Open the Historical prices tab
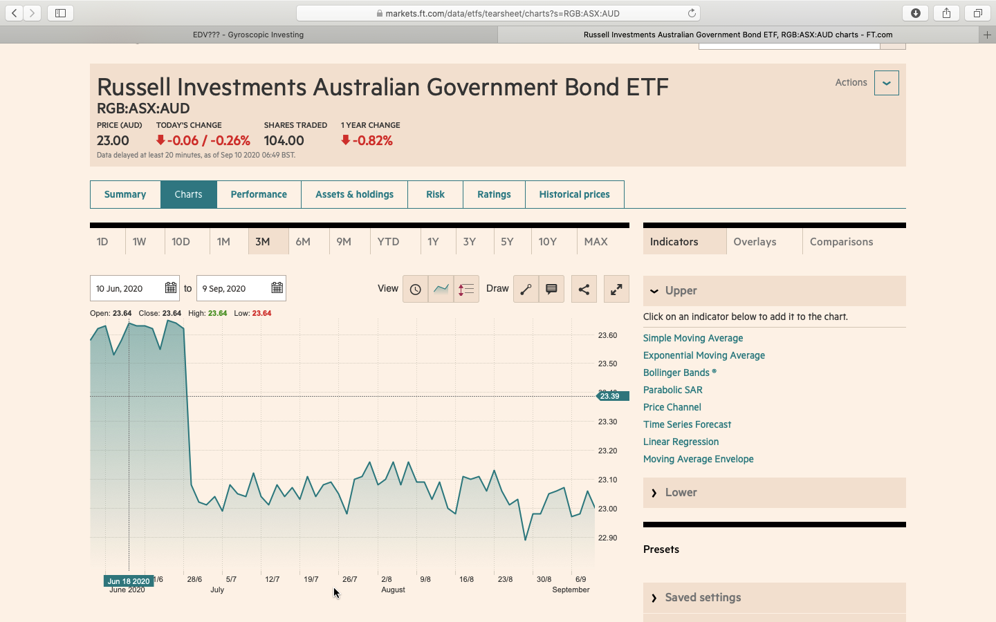996x622 pixels. pos(574,195)
